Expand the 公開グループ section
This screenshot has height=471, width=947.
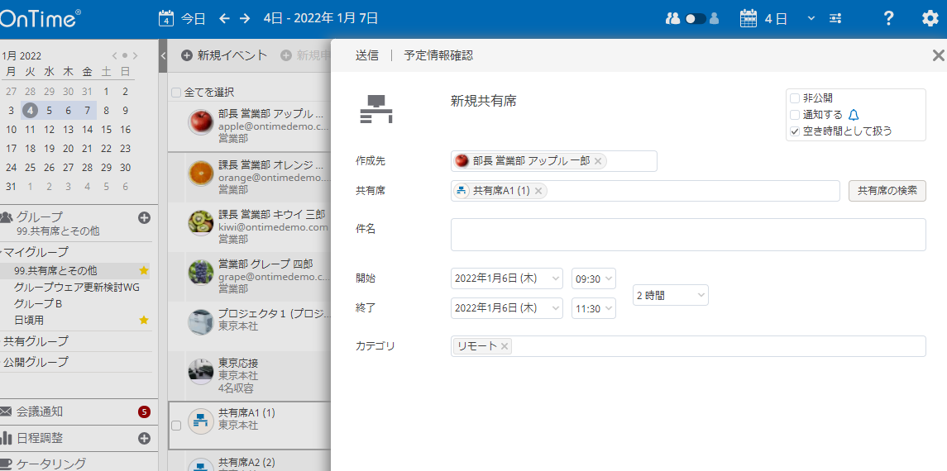(x=36, y=362)
